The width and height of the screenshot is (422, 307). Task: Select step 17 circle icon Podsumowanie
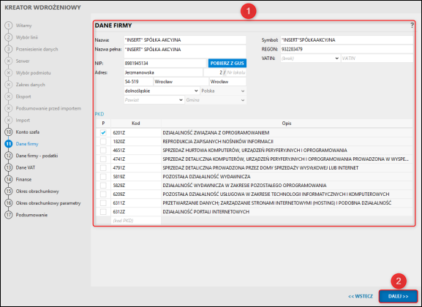coord(9,215)
